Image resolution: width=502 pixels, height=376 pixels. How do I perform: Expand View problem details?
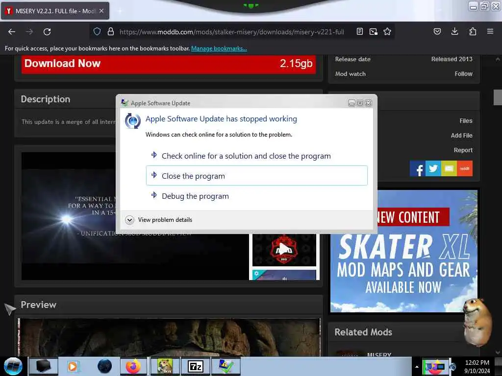159,220
